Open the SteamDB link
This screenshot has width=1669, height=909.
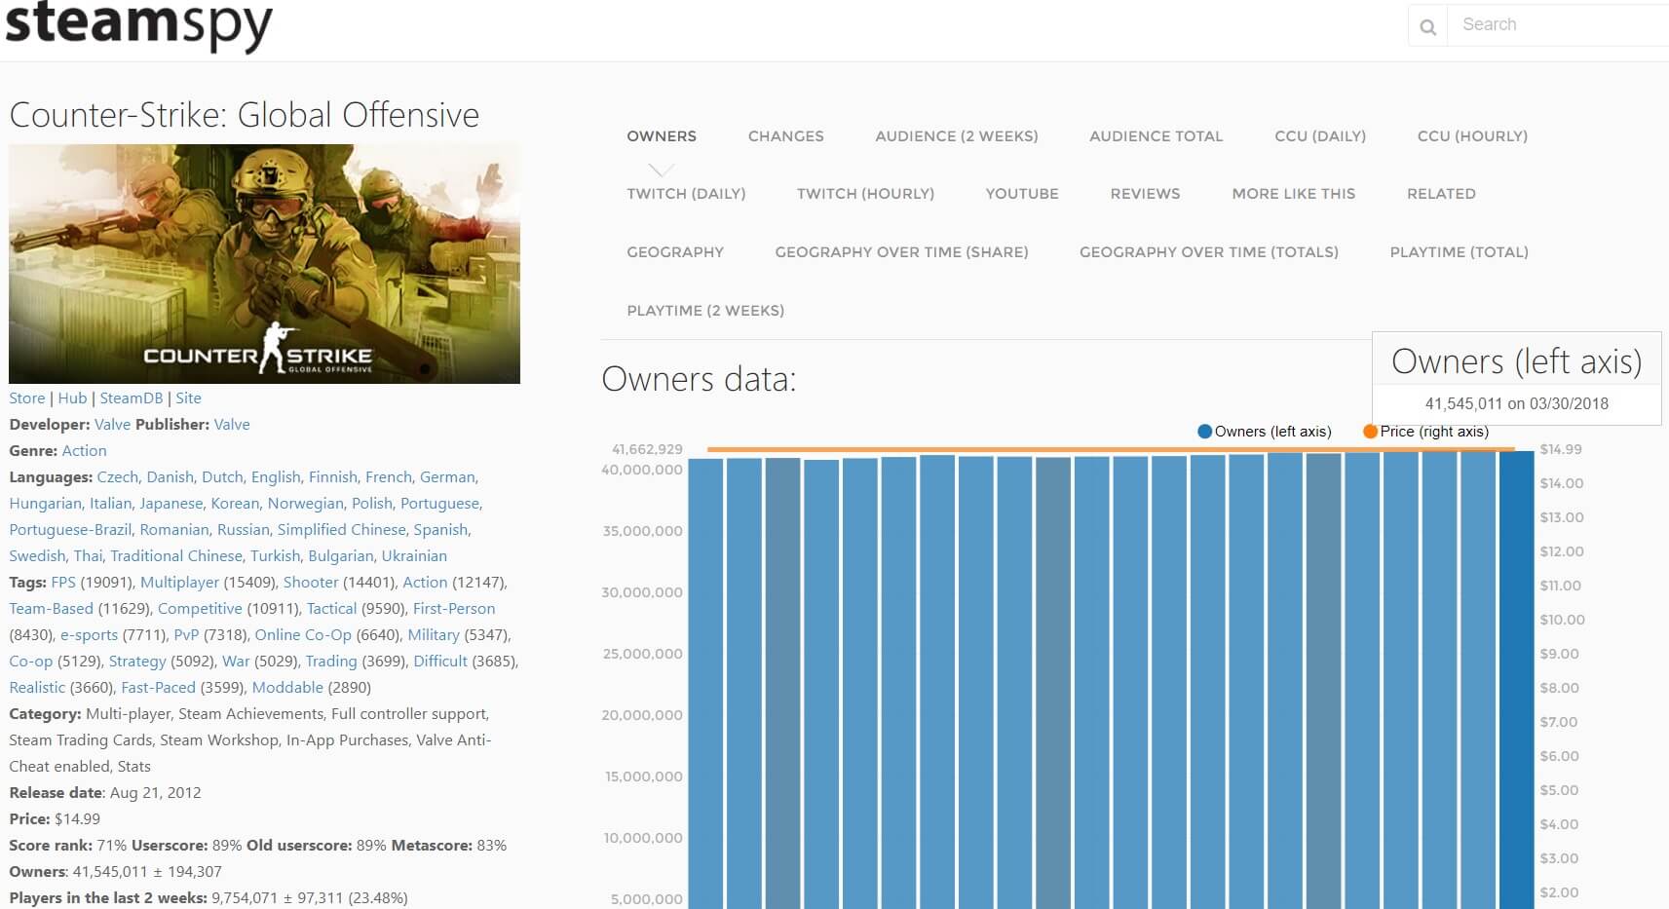click(x=131, y=398)
